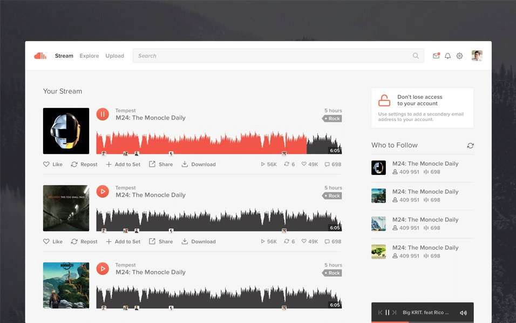Open the Explore tab
This screenshot has width=516, height=323.
89,56
